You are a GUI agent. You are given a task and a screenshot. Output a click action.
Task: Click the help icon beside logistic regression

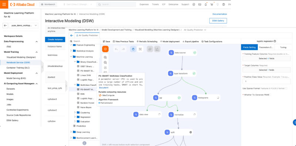(275, 41)
